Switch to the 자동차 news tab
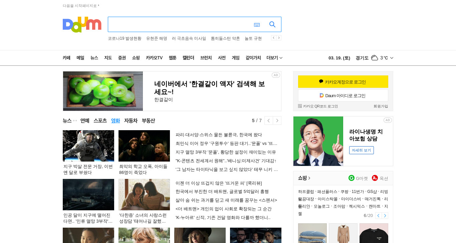456x243 pixels. [131, 120]
